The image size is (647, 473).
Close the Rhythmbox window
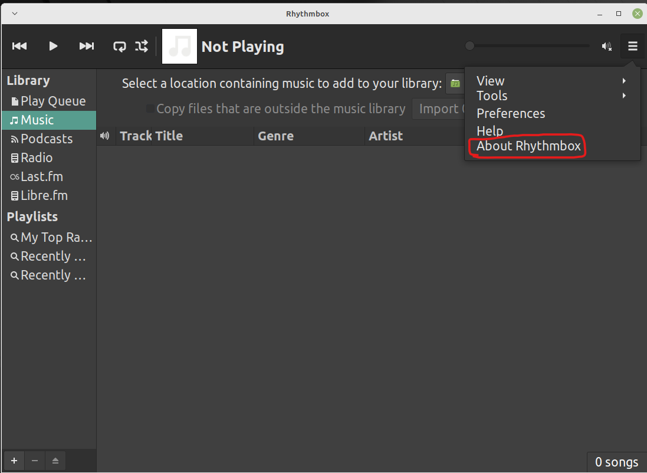click(x=637, y=14)
